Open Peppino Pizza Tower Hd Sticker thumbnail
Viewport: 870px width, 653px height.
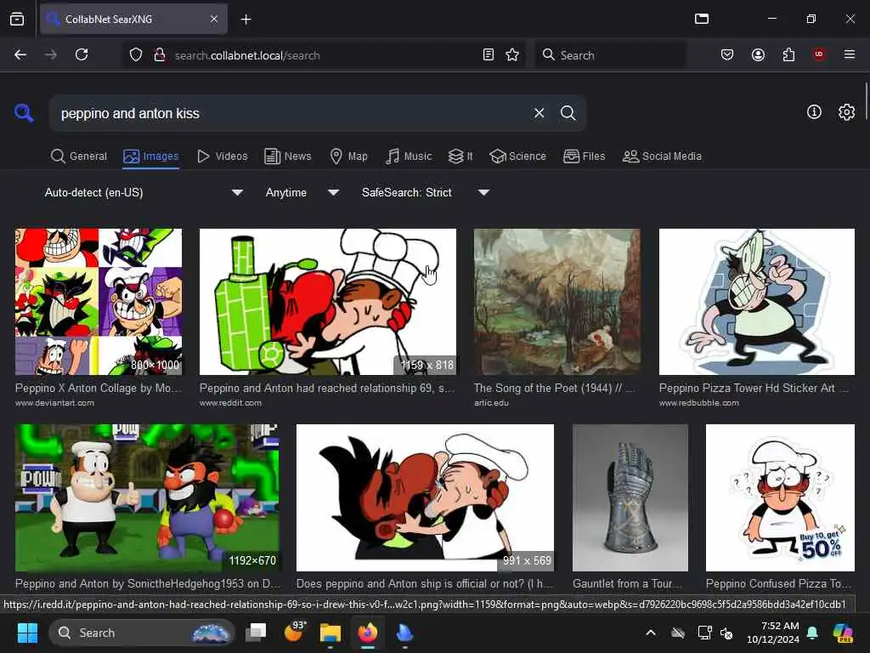757,302
